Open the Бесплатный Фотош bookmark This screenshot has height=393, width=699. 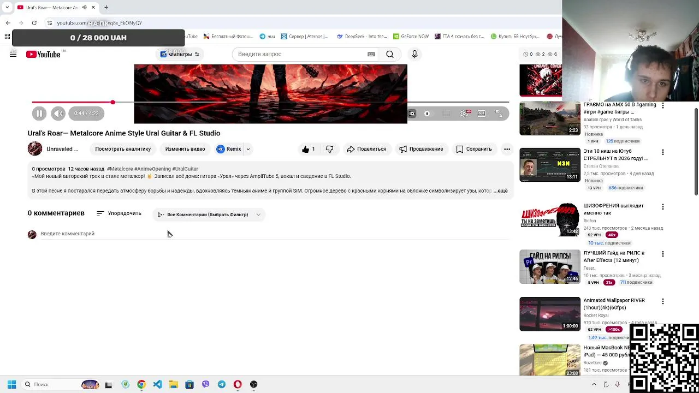(x=228, y=37)
